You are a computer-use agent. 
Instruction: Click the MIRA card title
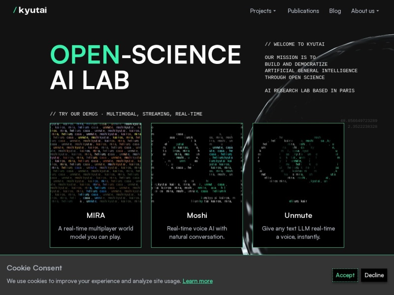click(96, 215)
